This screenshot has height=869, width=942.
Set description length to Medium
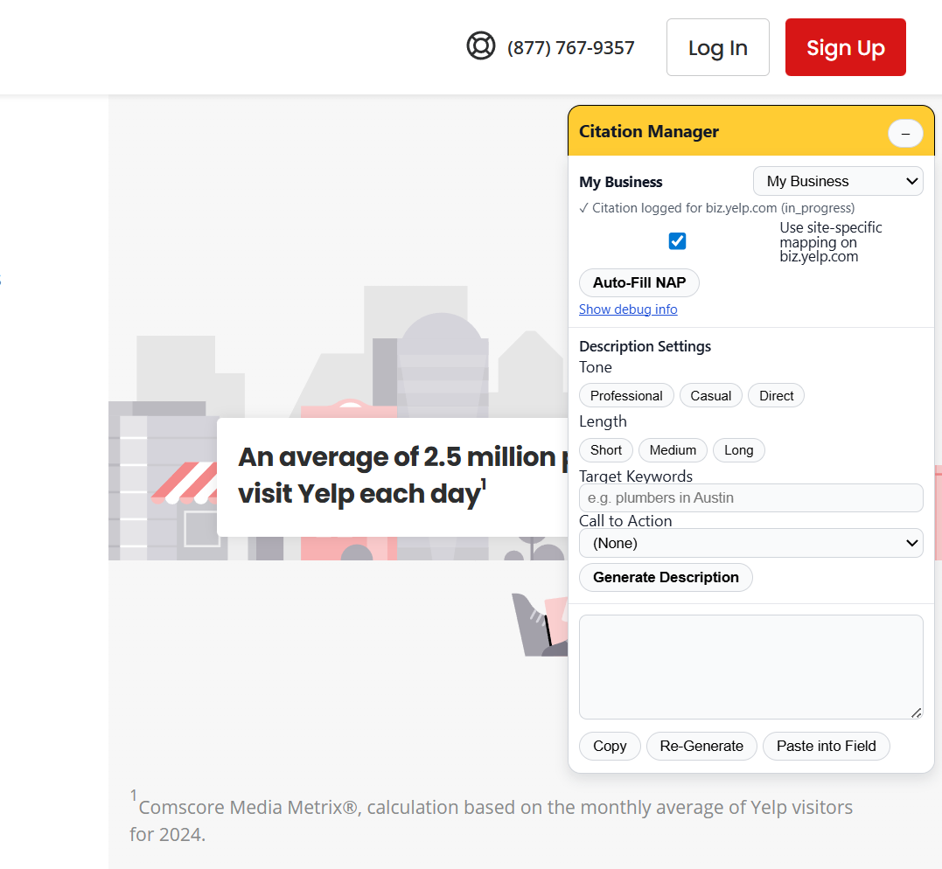(673, 450)
